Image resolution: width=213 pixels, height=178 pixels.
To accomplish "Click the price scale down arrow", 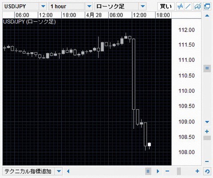I will pyautogui.click(x=207, y=122).
